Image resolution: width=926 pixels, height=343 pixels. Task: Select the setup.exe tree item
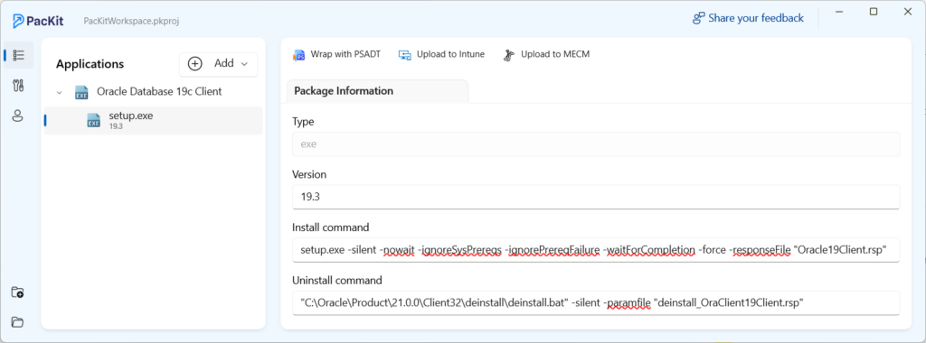[154, 120]
